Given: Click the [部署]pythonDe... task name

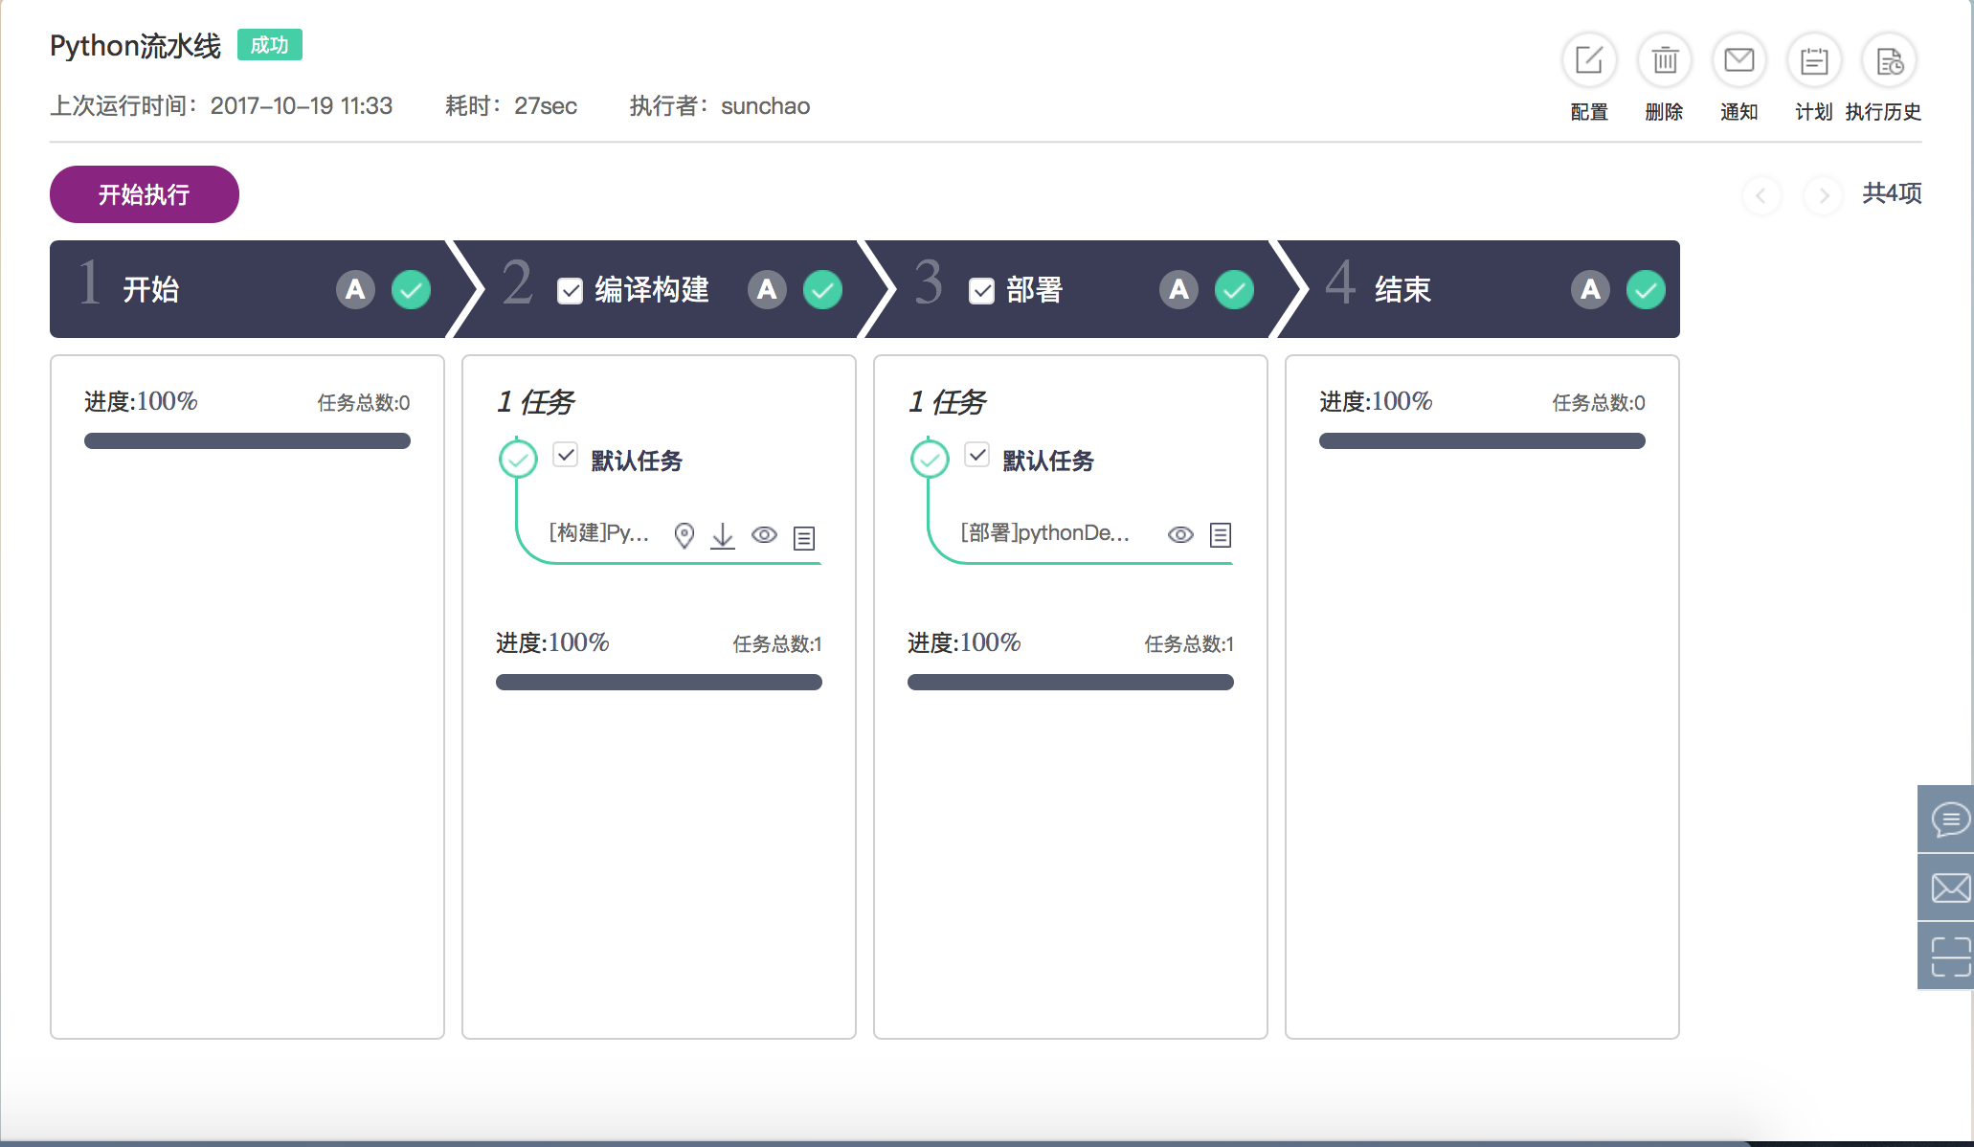Looking at the screenshot, I should [x=1045, y=532].
